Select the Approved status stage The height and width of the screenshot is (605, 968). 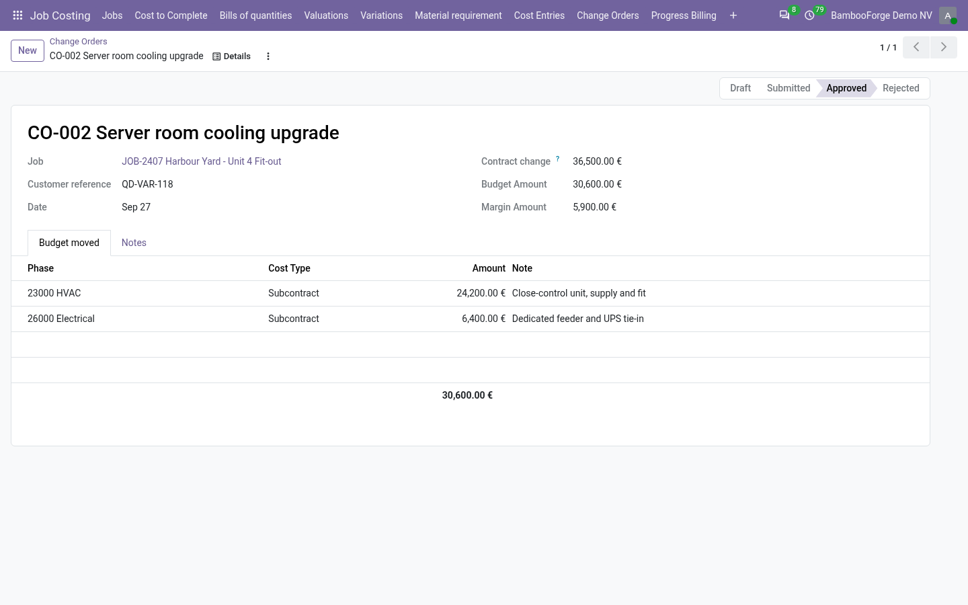(x=846, y=88)
